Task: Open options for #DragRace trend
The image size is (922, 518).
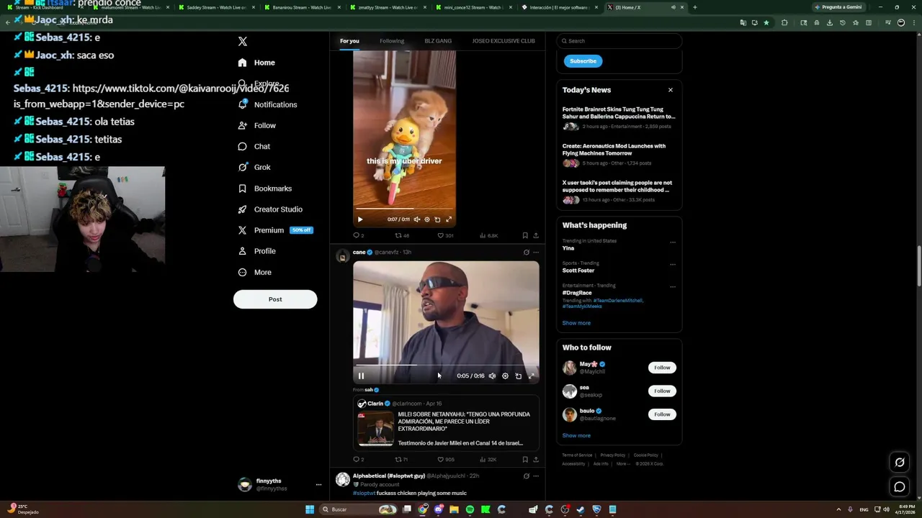Action: (x=673, y=286)
